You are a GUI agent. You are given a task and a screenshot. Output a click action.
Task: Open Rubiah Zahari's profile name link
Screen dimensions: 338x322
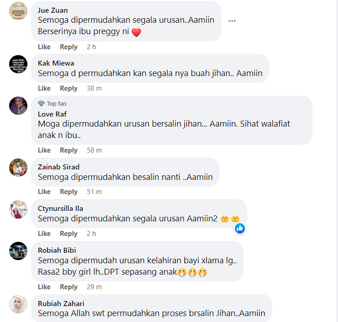pos(61,303)
